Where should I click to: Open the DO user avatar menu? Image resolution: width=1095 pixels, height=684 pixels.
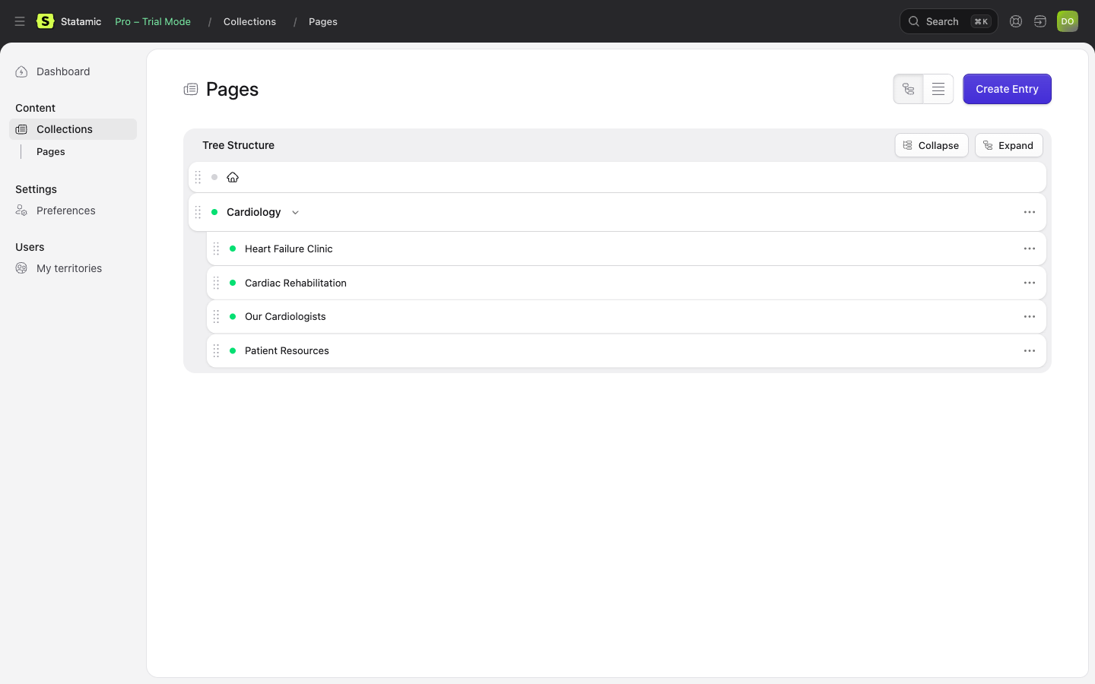coord(1068,21)
